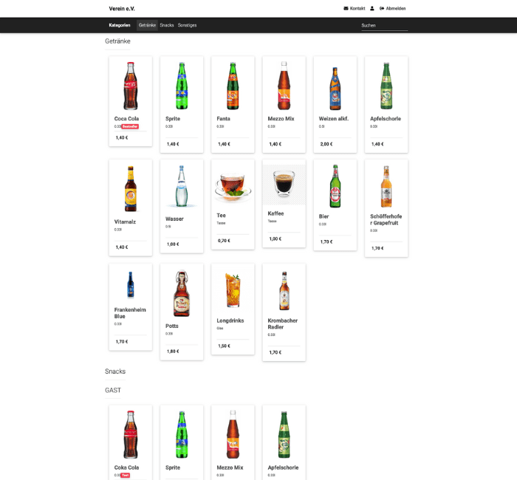
Task: Click the Vitamalz bottle image
Action: (131, 188)
